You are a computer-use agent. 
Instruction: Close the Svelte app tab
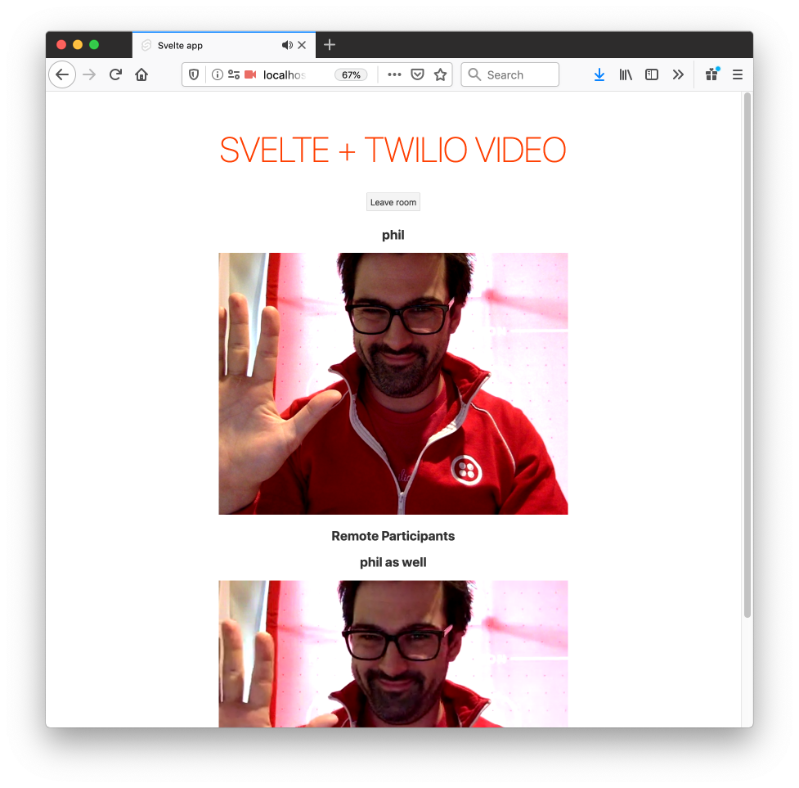click(x=302, y=45)
